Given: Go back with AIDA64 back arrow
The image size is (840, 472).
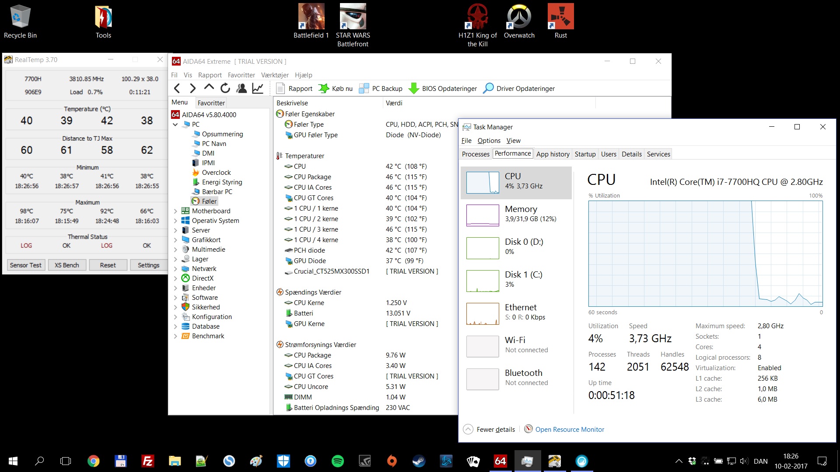Looking at the screenshot, I should [x=177, y=88].
